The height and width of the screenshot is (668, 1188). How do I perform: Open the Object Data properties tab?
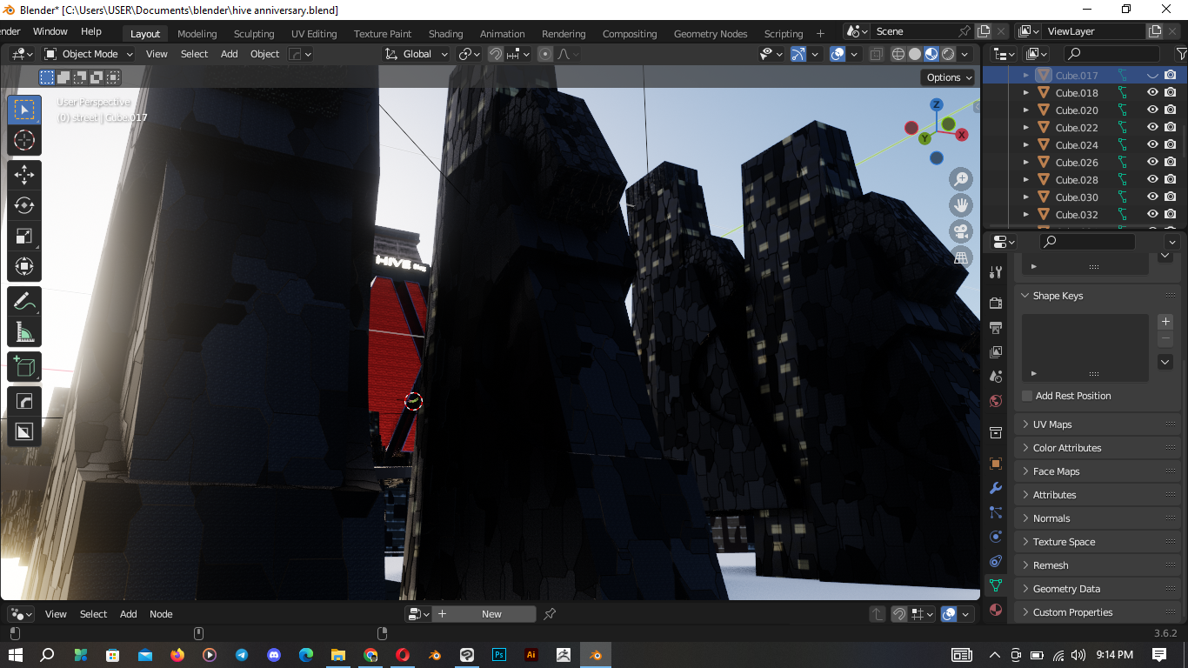[997, 585]
